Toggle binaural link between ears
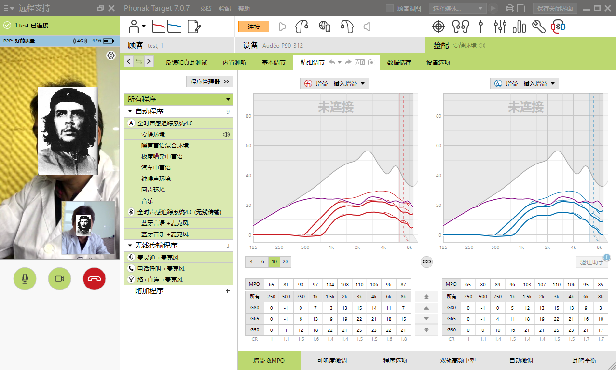The width and height of the screenshot is (616, 370). (427, 262)
